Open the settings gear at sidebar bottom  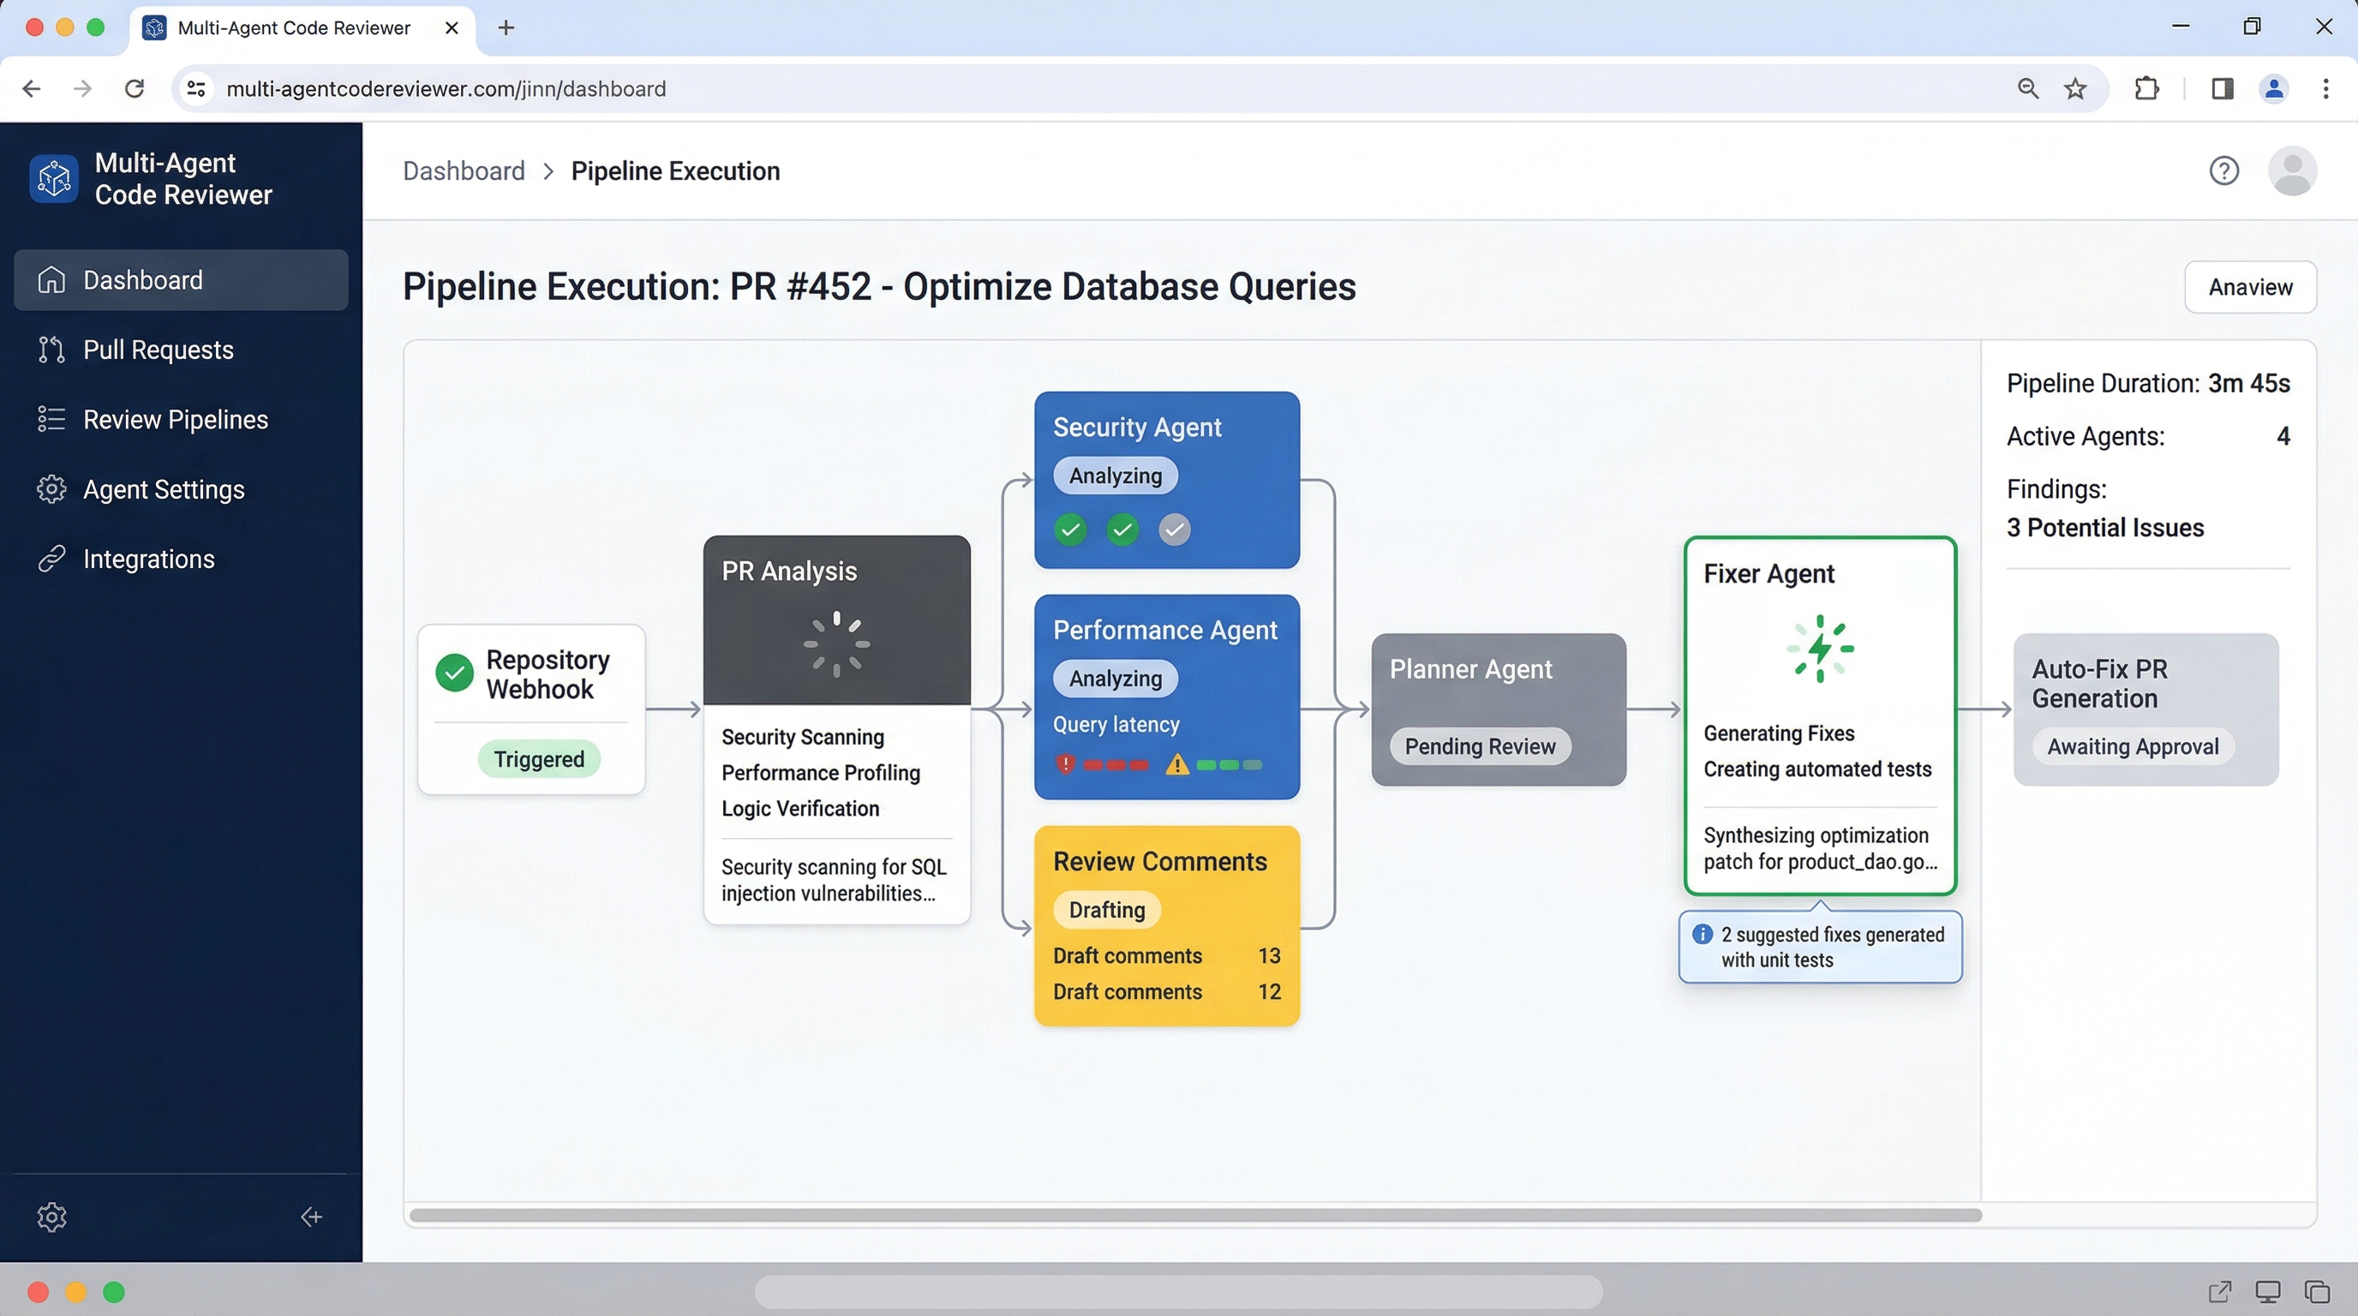point(51,1217)
